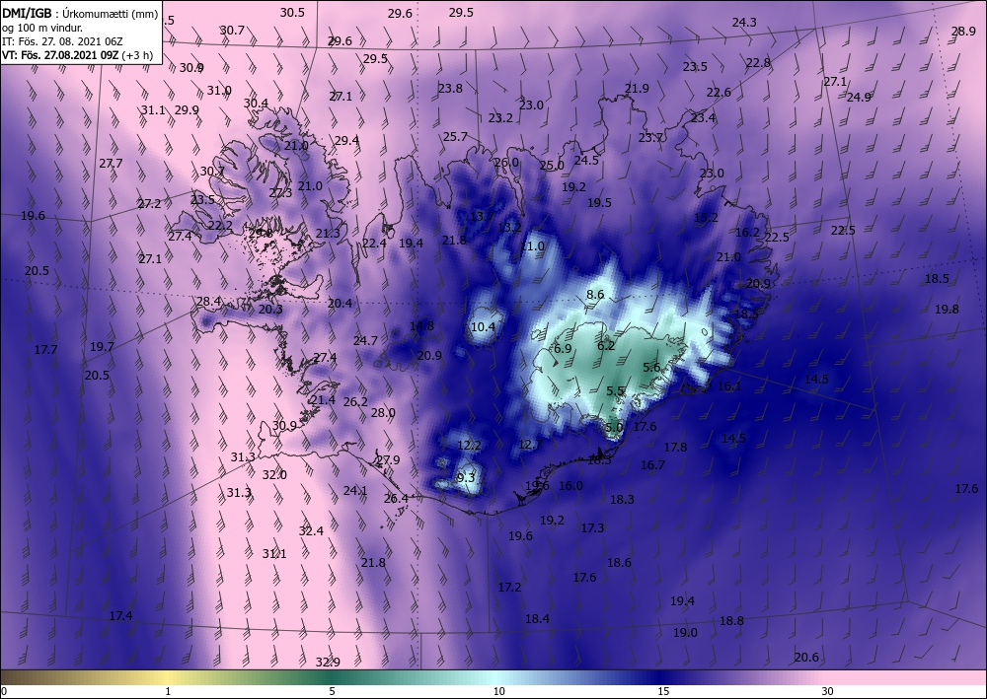Viewport: 987px width, 699px height.
Task: Click the 'DMI/IGB' title in the legend box
Action: [27, 14]
